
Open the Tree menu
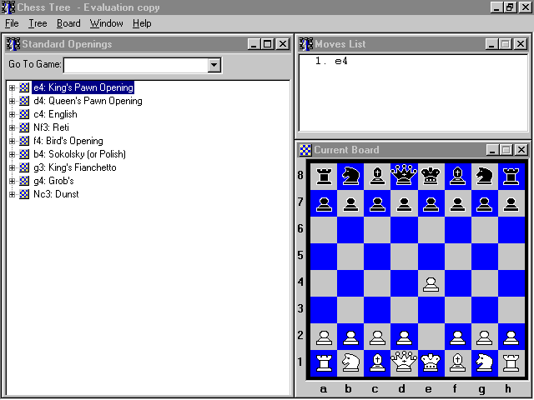click(x=38, y=23)
